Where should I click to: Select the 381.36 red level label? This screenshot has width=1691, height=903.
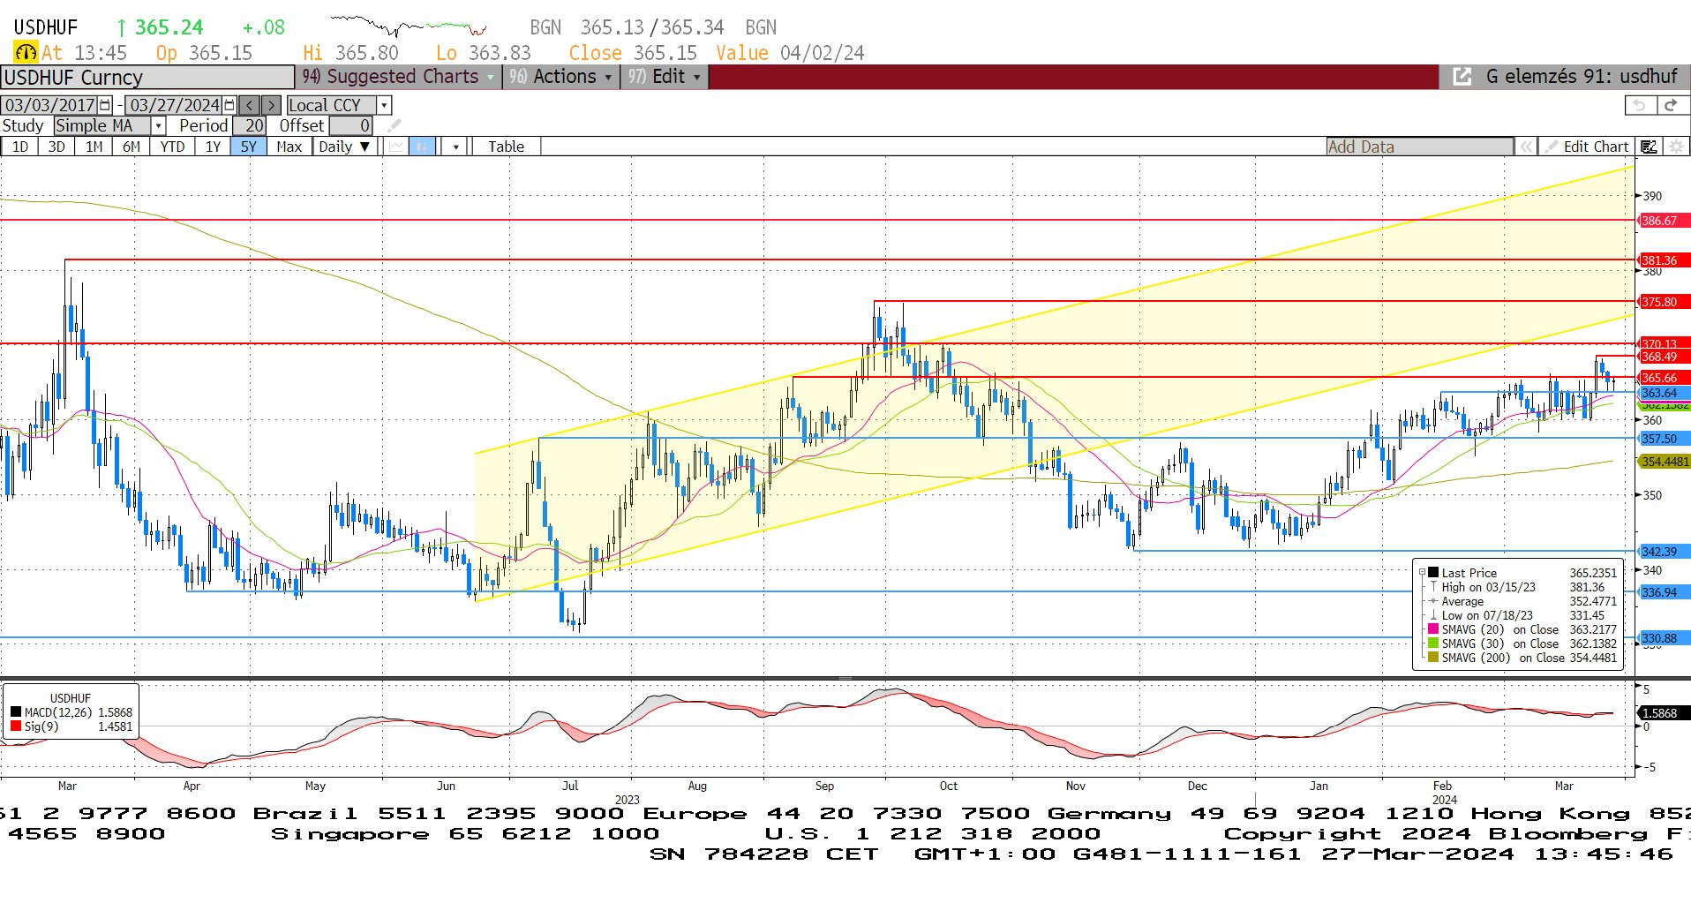pyautogui.click(x=1663, y=260)
